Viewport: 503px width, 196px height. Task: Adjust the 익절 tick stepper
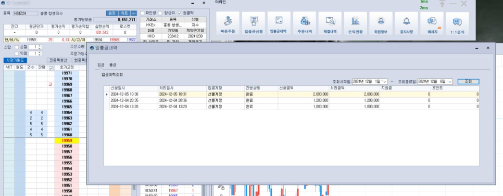click(40, 53)
